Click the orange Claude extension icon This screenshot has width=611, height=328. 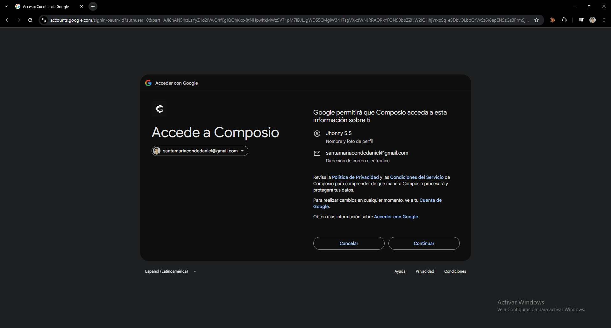coord(552,20)
